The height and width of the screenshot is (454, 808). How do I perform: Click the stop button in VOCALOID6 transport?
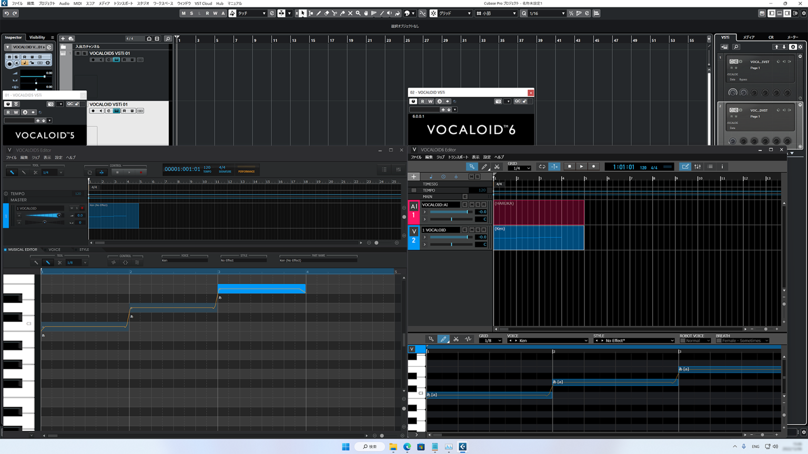click(570, 166)
